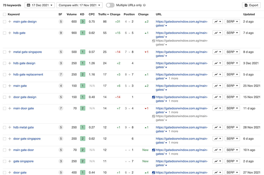Click the Export button
264x175 pixels.
click(251, 5)
